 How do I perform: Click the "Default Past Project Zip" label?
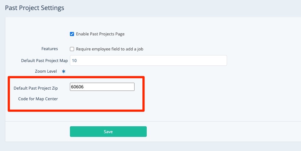[35, 88]
